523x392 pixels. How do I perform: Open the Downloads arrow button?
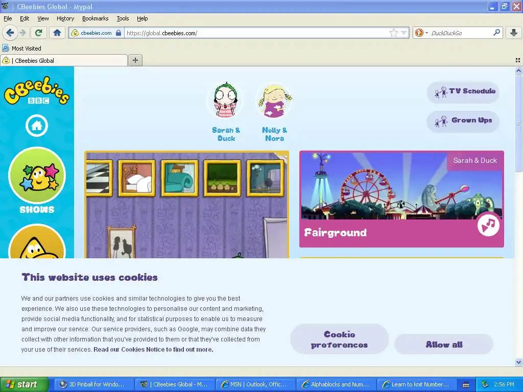pyautogui.click(x=514, y=33)
